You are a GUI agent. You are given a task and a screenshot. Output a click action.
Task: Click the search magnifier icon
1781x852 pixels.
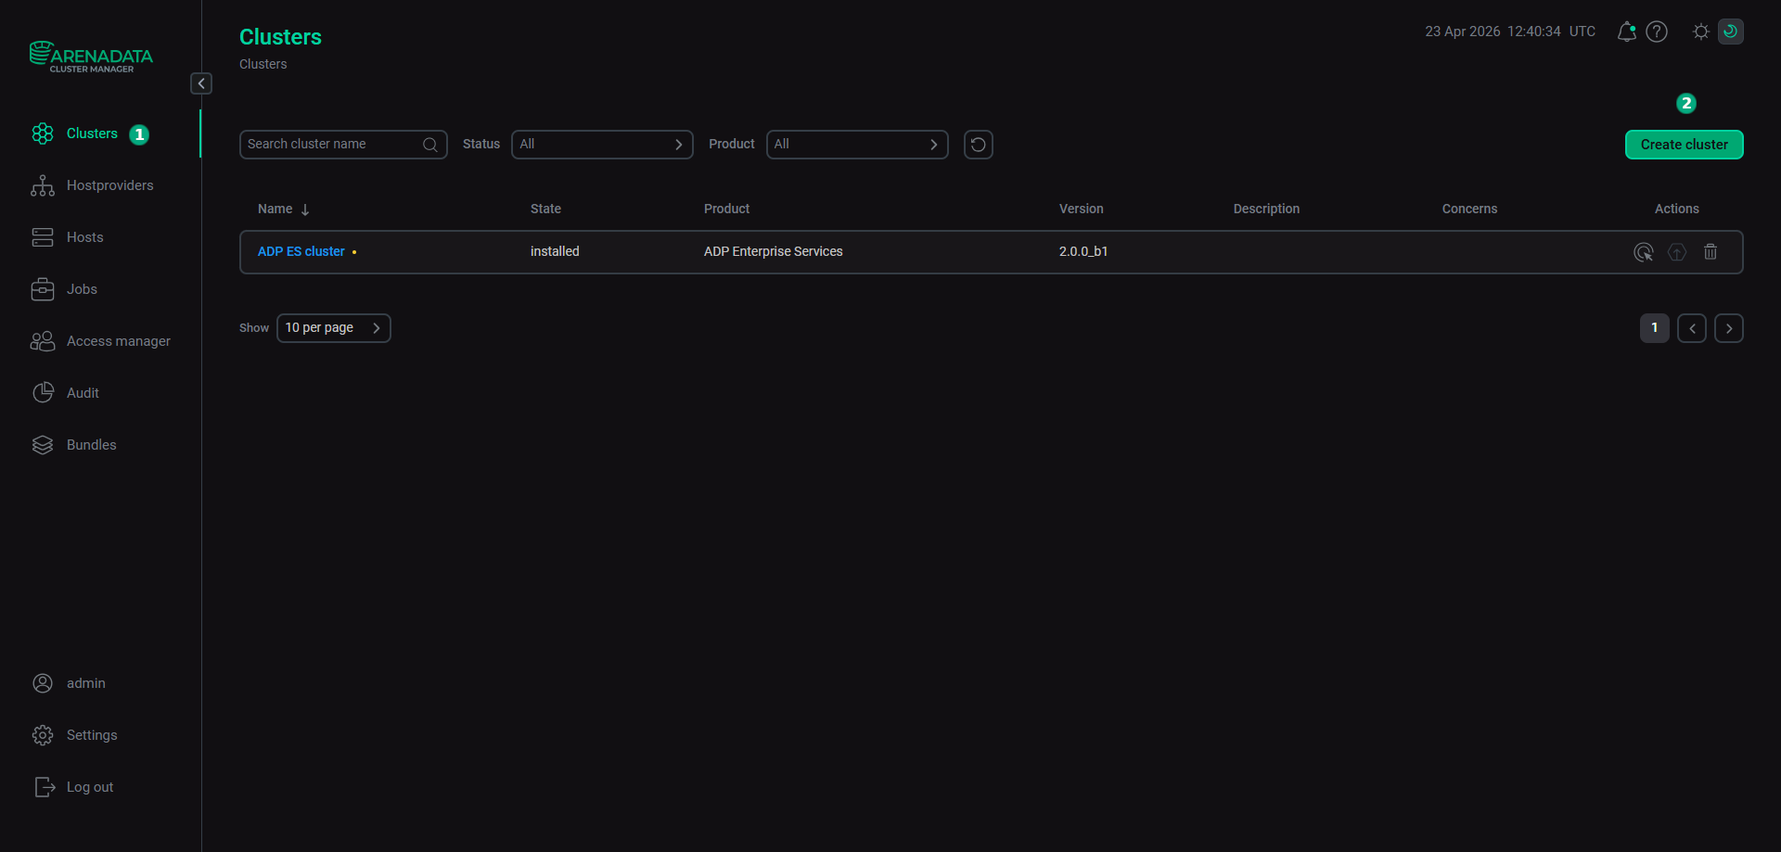430,145
